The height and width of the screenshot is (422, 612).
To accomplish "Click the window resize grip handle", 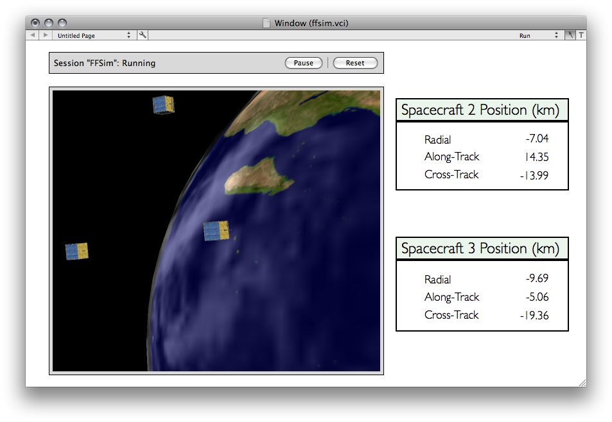I will pyautogui.click(x=582, y=383).
